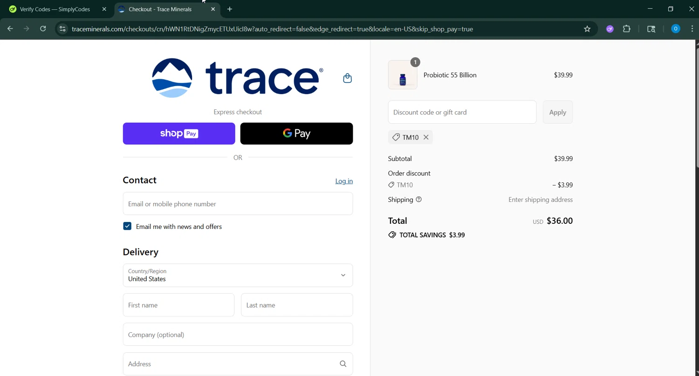
Task: Click the Trace logo
Action: pos(238,78)
